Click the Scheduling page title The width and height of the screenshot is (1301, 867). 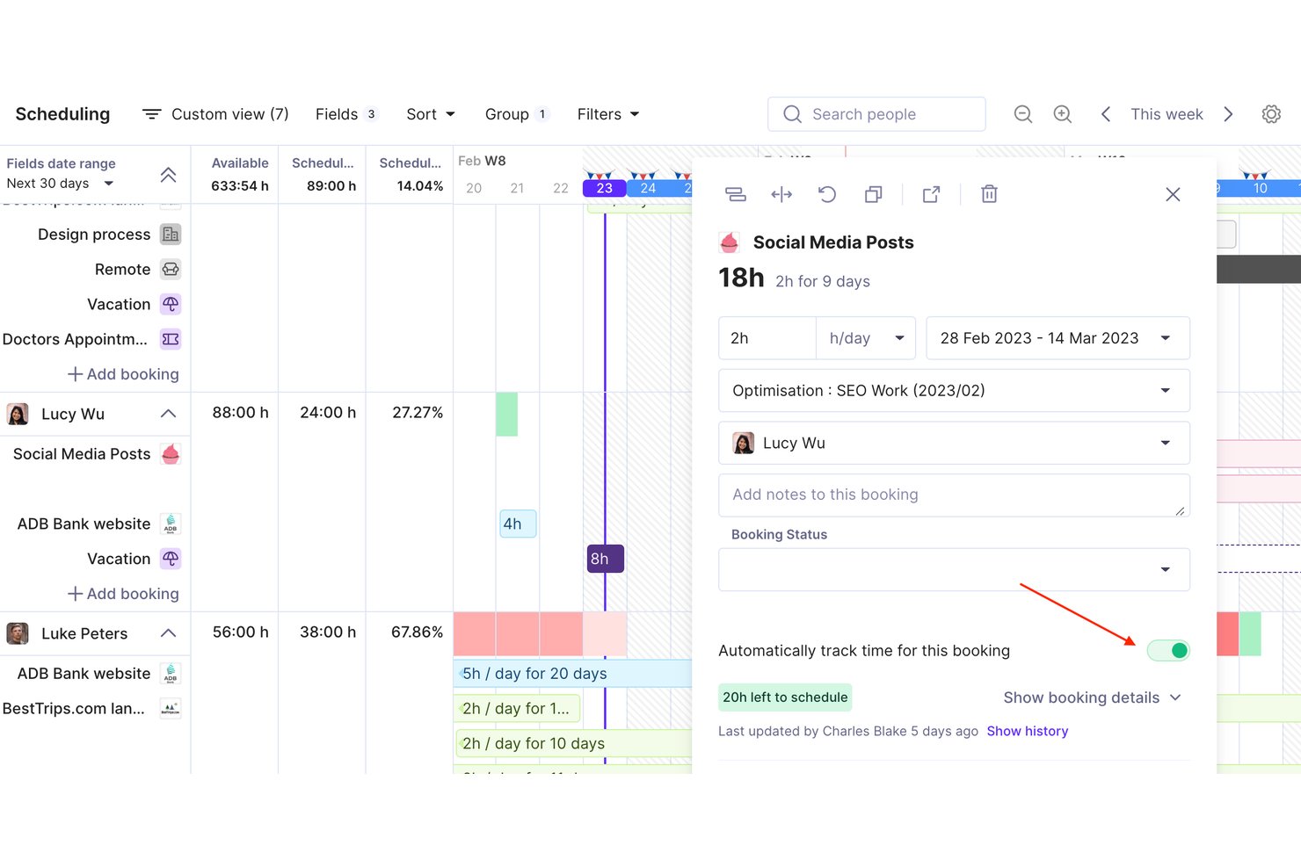tap(62, 114)
